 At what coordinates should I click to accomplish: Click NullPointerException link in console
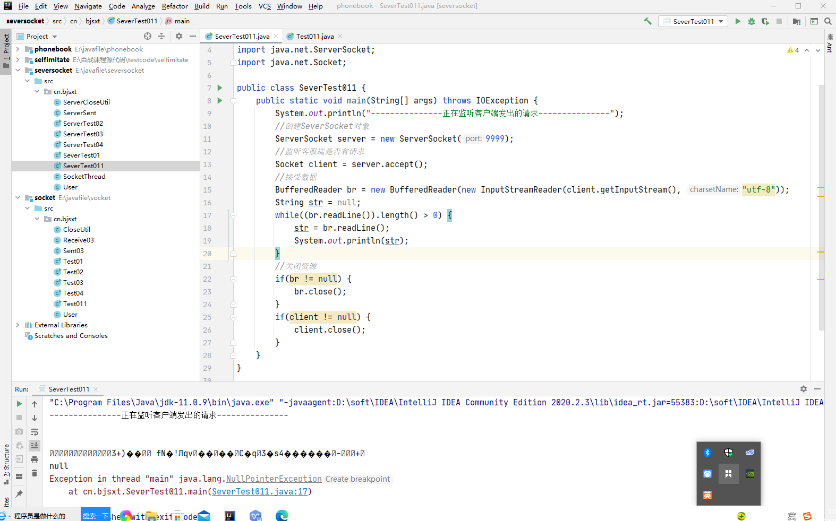274,479
